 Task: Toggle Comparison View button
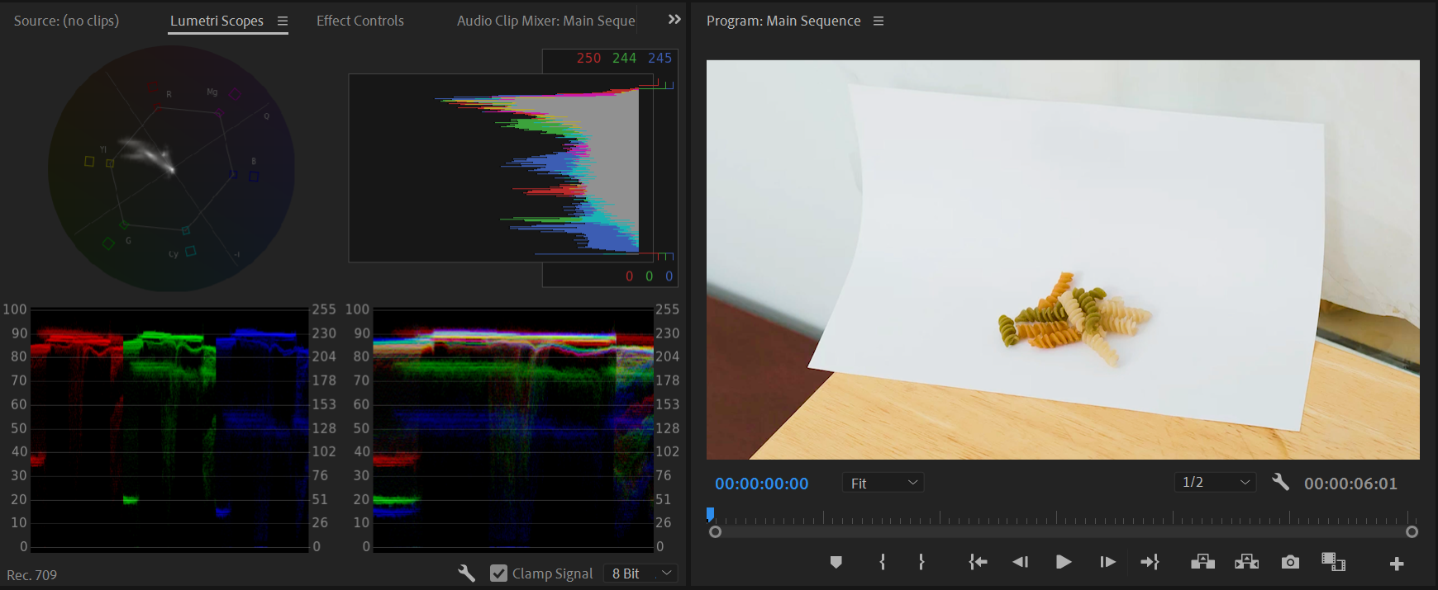[x=1333, y=561]
